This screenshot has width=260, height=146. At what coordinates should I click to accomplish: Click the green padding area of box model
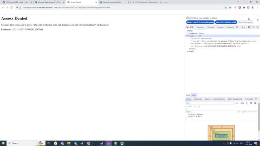[221, 133]
